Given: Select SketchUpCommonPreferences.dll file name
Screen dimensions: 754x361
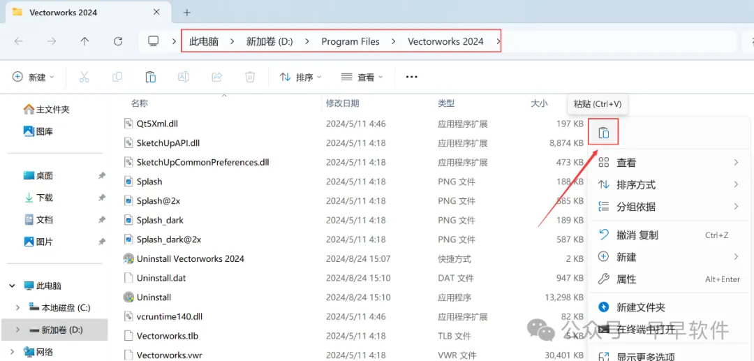Looking at the screenshot, I should pyautogui.click(x=203, y=162).
